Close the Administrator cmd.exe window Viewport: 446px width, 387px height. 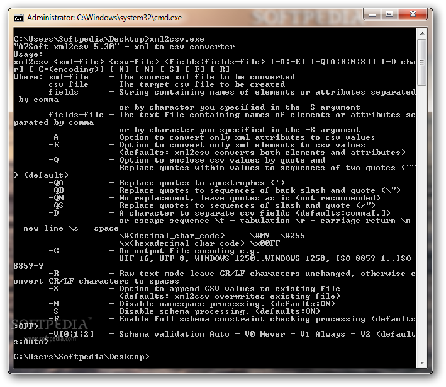point(413,14)
